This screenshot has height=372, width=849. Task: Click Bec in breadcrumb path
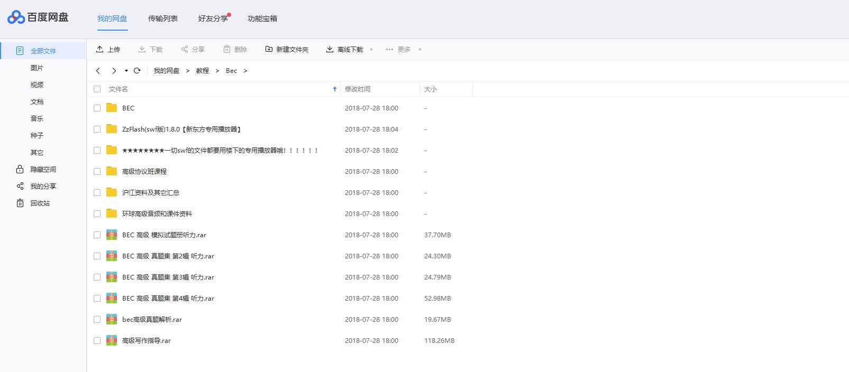click(232, 71)
